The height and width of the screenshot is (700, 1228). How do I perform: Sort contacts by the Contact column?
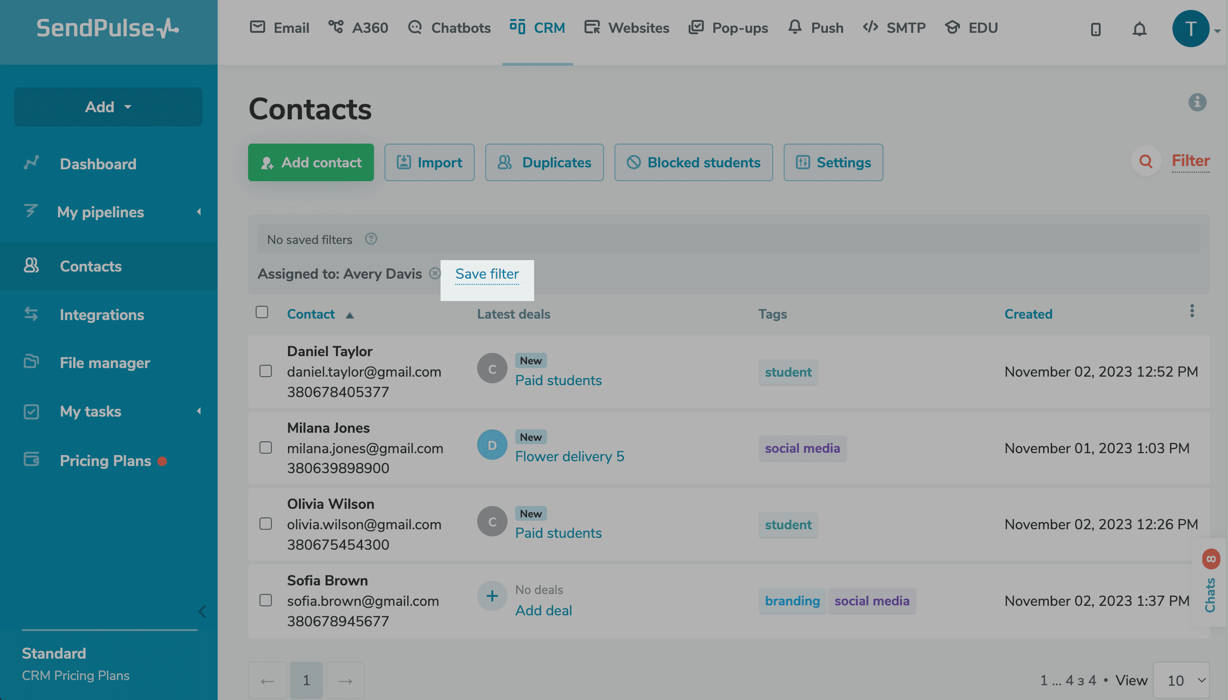pyautogui.click(x=319, y=313)
